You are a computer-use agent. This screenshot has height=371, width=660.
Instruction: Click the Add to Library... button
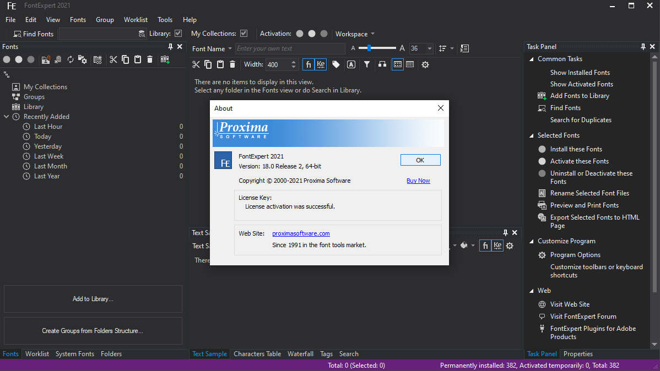click(93, 299)
